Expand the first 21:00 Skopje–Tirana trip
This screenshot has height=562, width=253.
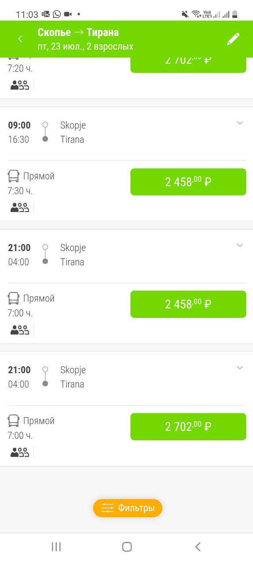click(240, 245)
